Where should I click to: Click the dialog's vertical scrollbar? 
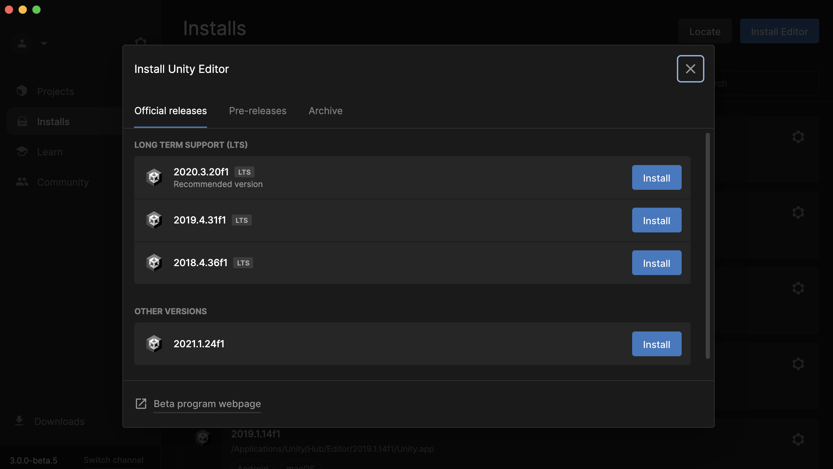tap(707, 246)
